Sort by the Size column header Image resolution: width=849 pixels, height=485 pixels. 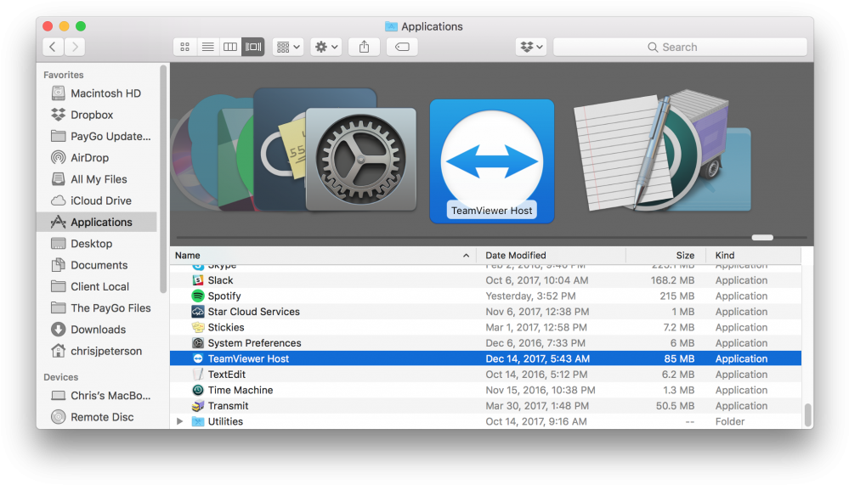[x=666, y=256]
